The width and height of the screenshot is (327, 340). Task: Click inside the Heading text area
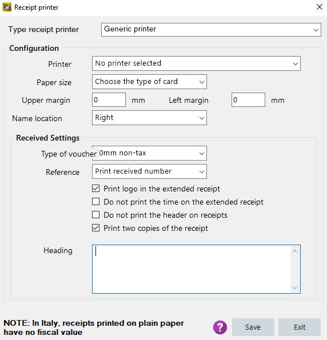192,269
